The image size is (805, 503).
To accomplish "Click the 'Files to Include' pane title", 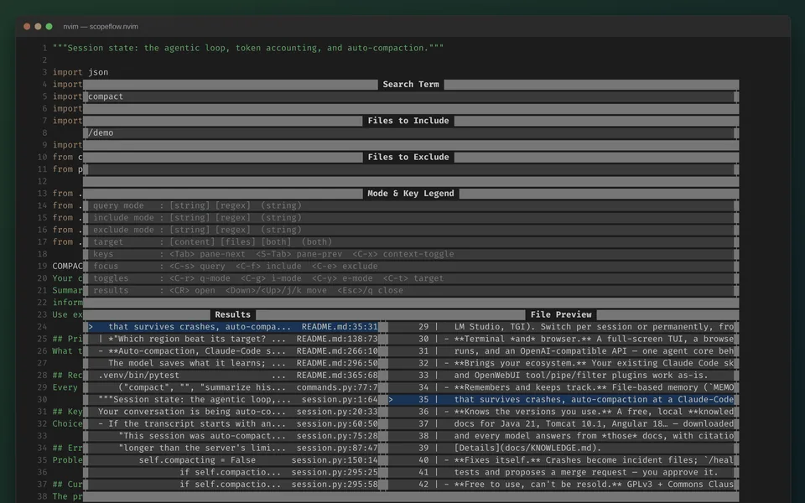I will pyautogui.click(x=408, y=121).
